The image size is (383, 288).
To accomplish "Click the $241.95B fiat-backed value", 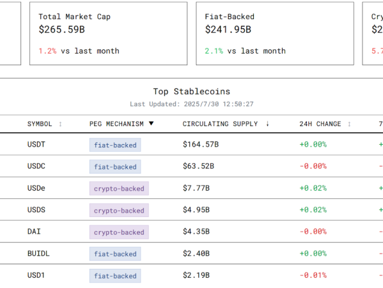I will coord(228,29).
